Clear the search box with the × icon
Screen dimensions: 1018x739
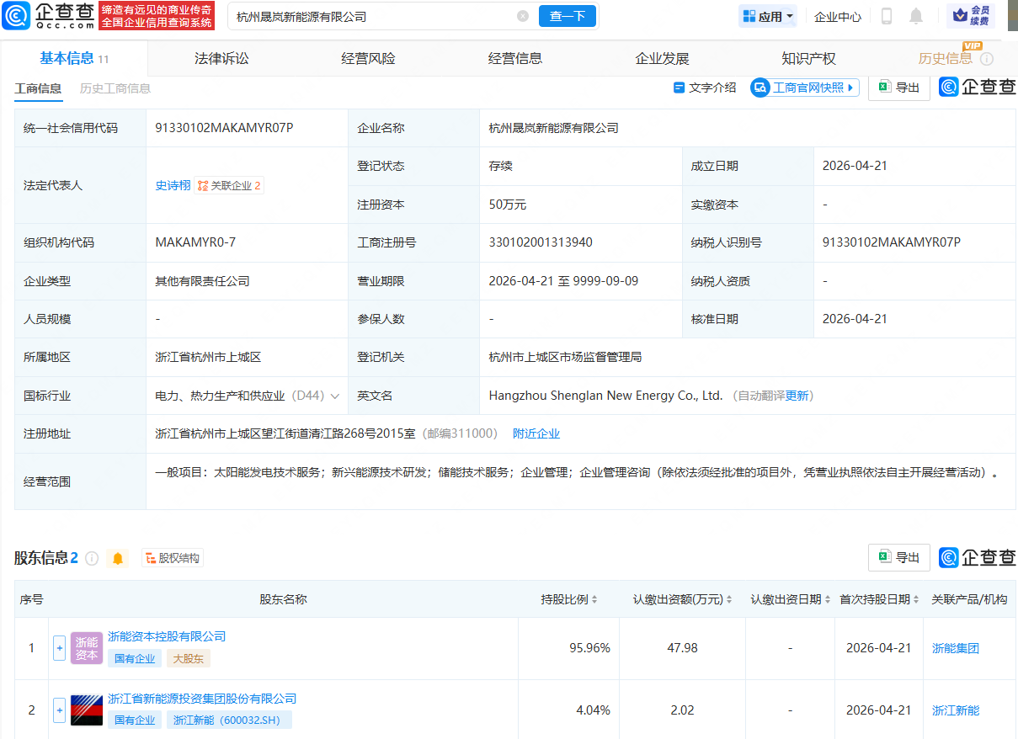pos(522,15)
